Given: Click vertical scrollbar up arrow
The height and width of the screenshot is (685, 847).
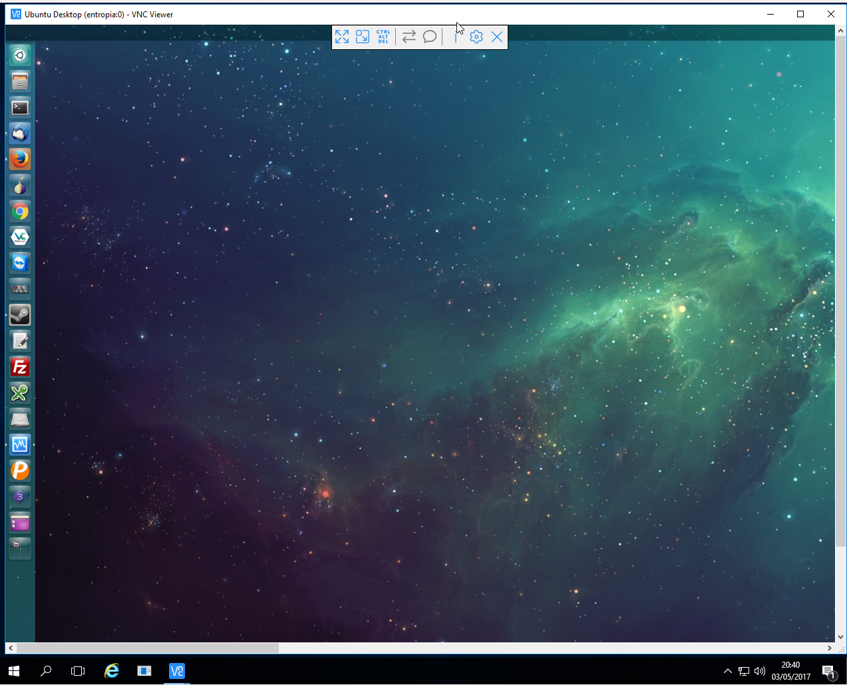Looking at the screenshot, I should point(841,31).
